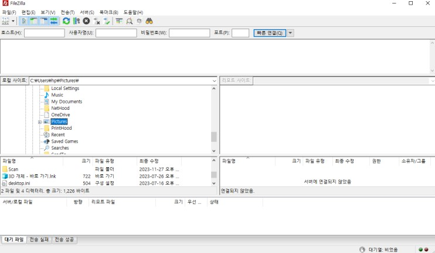Screen dimensions: 435x253
Task: Toggle message log display
Action: (x=24, y=21)
